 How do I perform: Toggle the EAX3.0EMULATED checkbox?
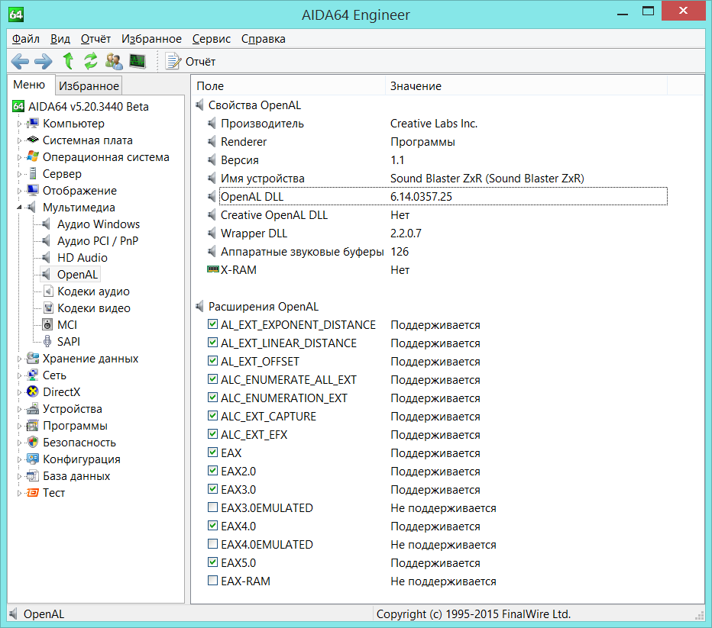pos(212,508)
